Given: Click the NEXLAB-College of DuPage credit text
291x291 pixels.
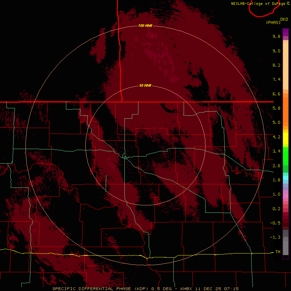Looking at the screenshot, I should [x=258, y=4].
